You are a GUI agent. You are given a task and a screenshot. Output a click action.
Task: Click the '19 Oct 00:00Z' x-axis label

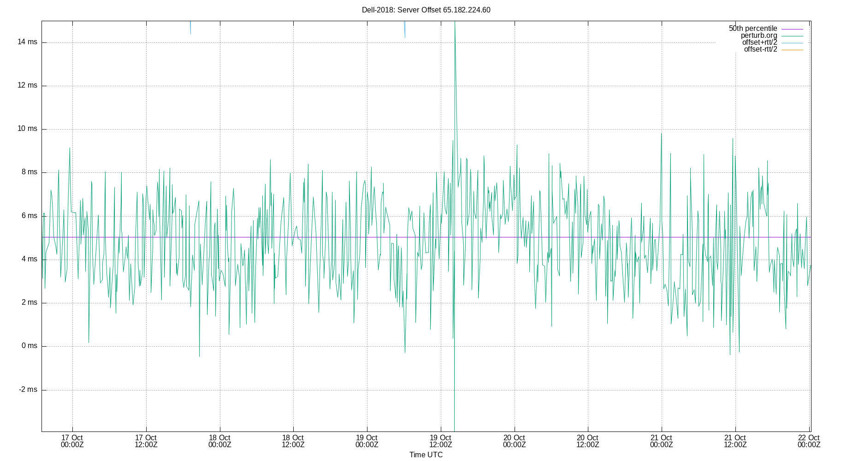pyautogui.click(x=367, y=441)
